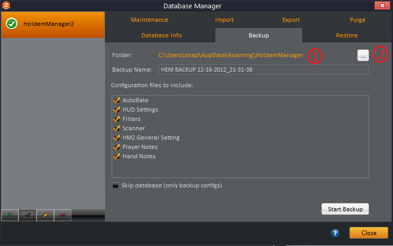This screenshot has height=246, width=393.
Task: Uncheck the Scanner checkbox
Action: 116,128
